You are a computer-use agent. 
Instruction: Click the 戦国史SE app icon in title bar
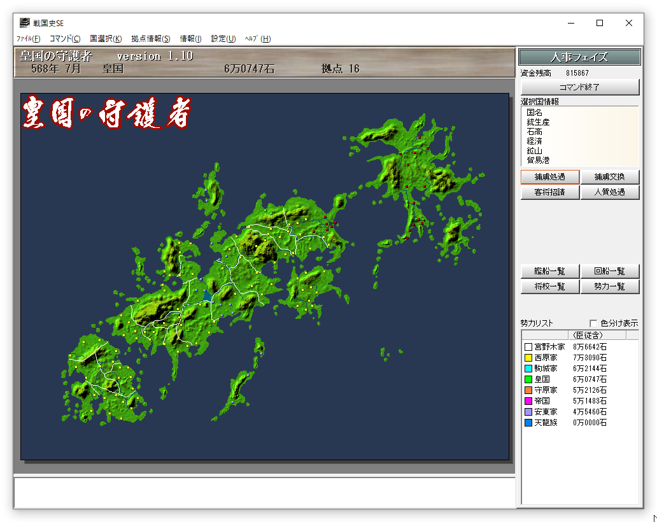click(x=24, y=23)
